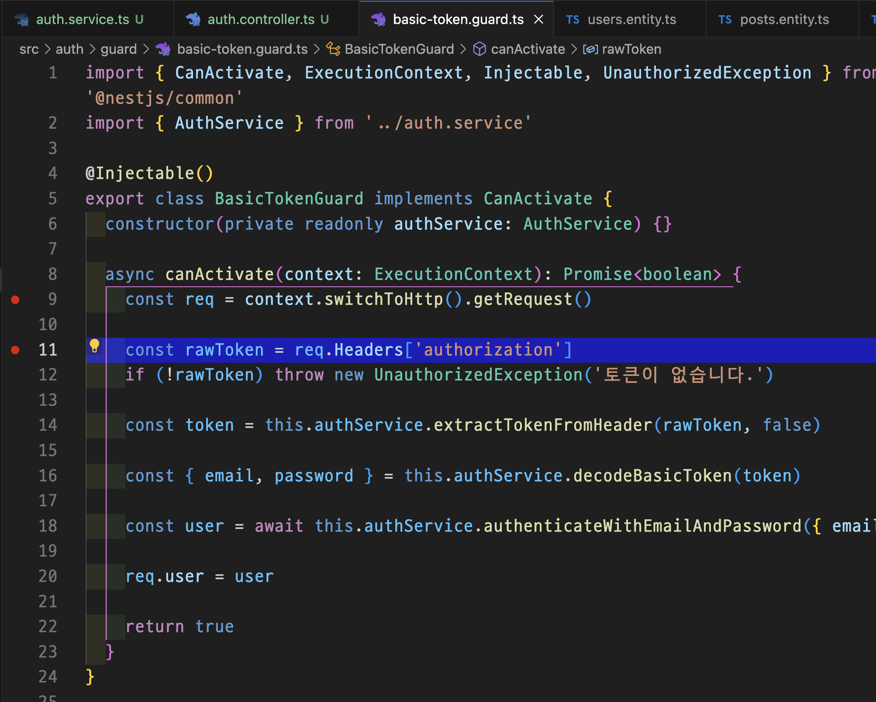Click the variable icon next to rawToken breadcrumb

pyautogui.click(x=590, y=49)
